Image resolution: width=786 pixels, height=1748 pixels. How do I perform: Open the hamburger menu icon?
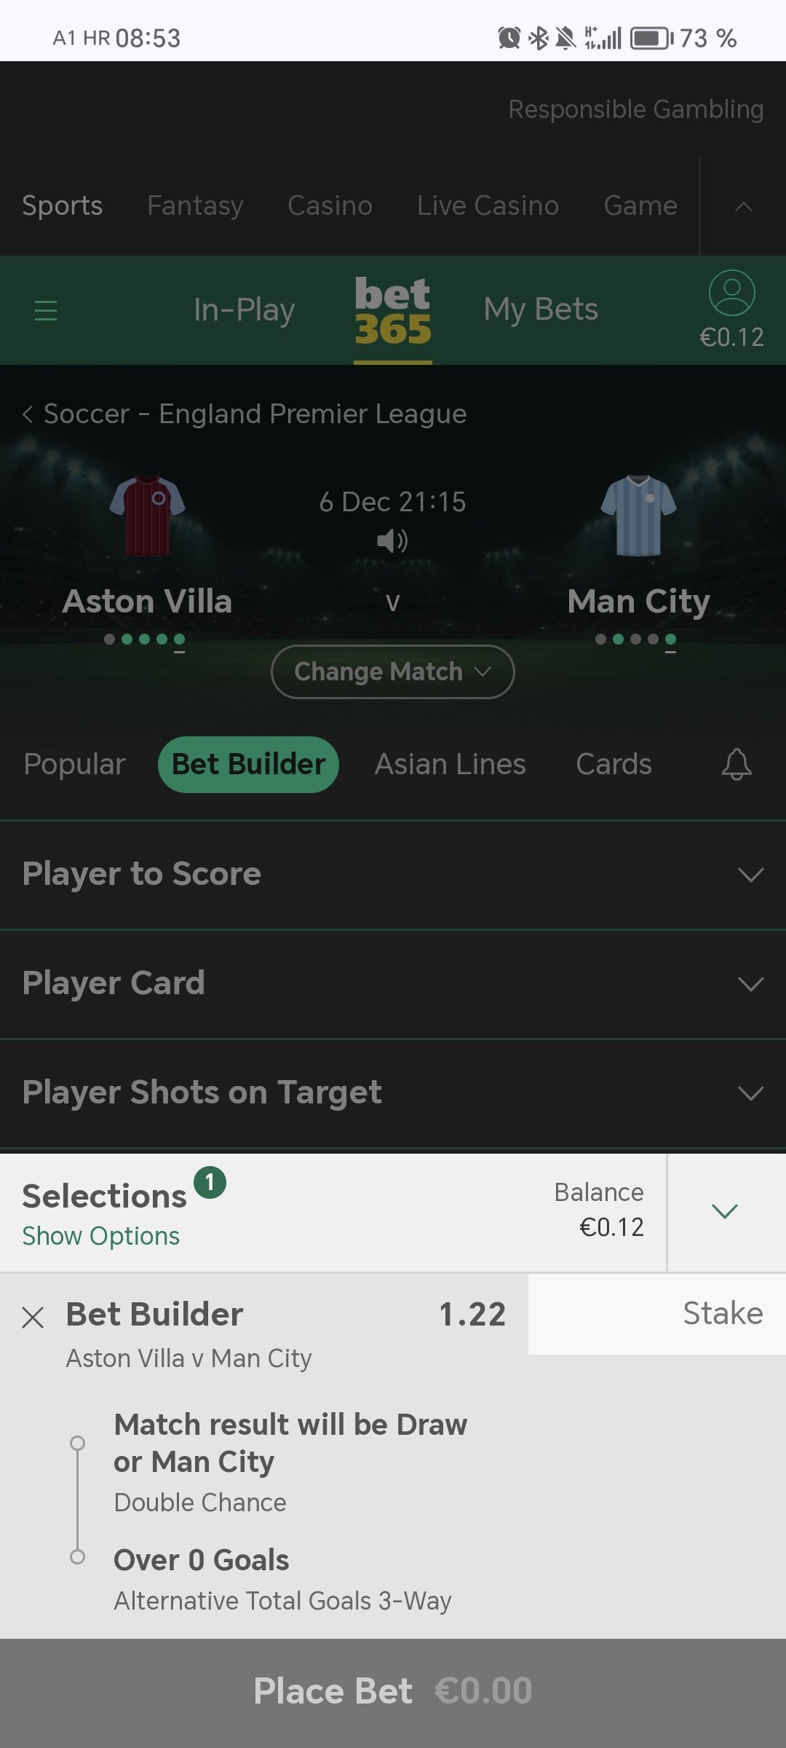(x=45, y=310)
